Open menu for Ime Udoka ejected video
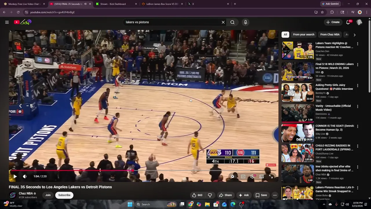The image size is (371, 209). tap(358, 167)
